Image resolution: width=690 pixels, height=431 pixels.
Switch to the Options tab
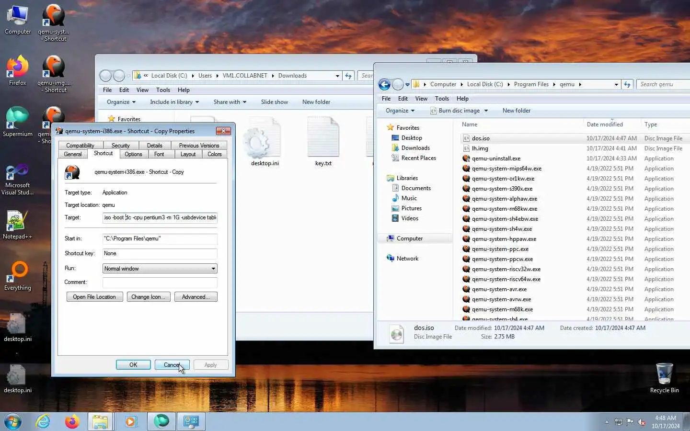click(133, 154)
